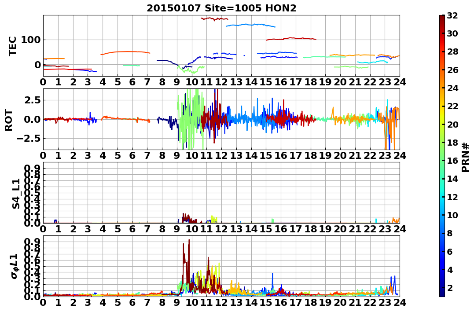The width and height of the screenshot is (474, 312).
Task: Click colorbar tick label '16'
Action: (452, 161)
